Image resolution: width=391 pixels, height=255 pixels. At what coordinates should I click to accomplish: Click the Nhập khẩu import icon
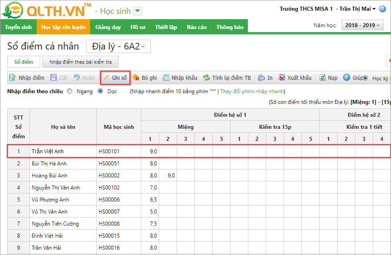point(166,78)
